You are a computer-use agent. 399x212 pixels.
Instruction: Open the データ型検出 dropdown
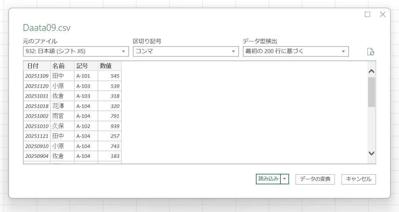point(296,51)
